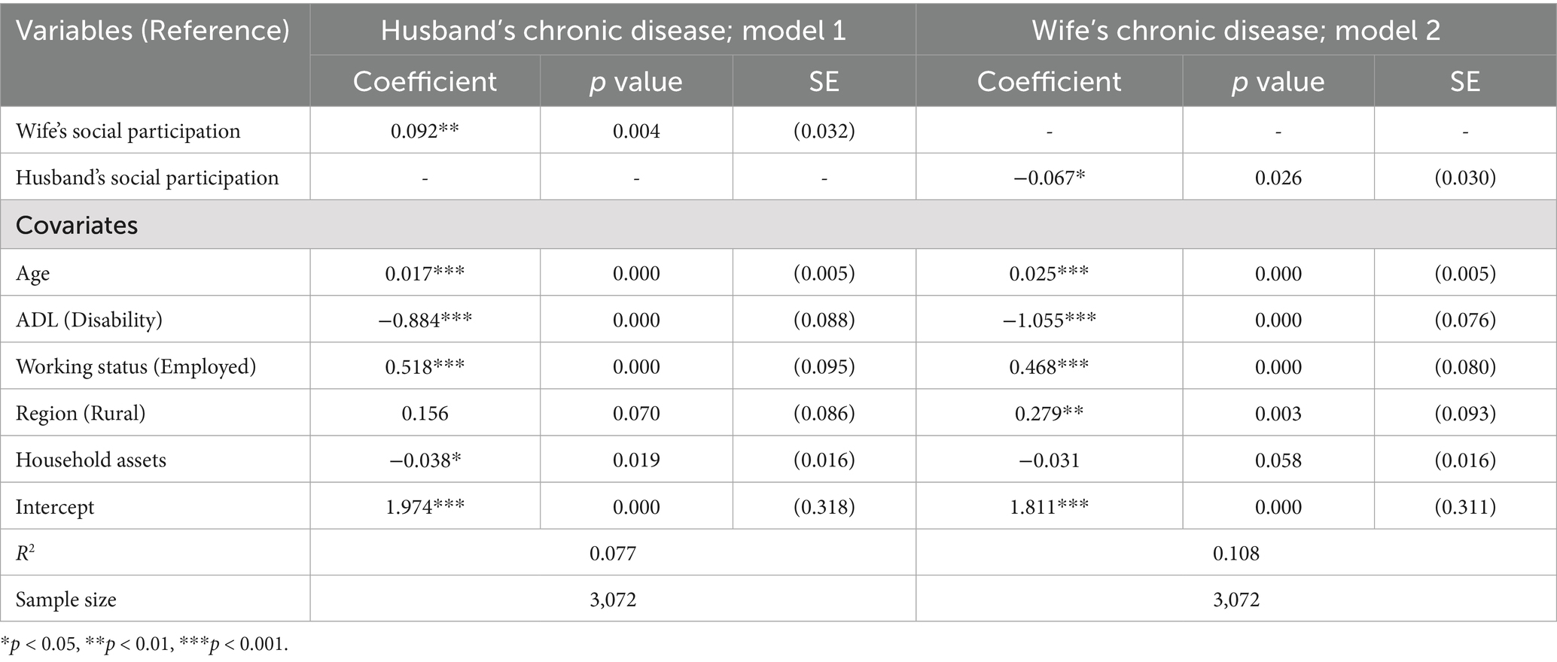Click the Variables (Reference) column header

tap(152, 31)
